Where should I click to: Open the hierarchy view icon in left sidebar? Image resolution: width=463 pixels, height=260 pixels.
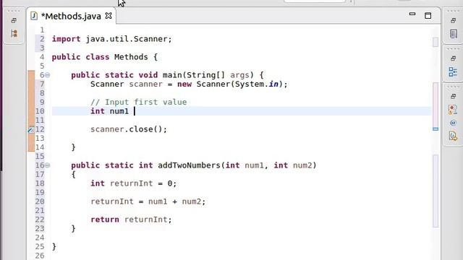point(14,33)
